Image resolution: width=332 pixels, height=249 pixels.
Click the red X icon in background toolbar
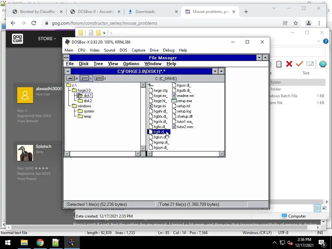tap(289, 64)
